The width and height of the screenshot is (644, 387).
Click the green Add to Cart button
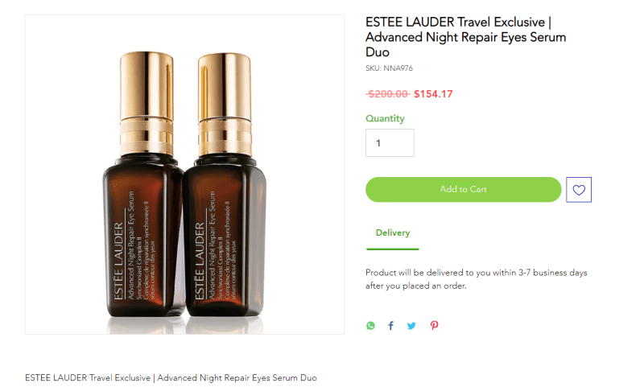[464, 189]
